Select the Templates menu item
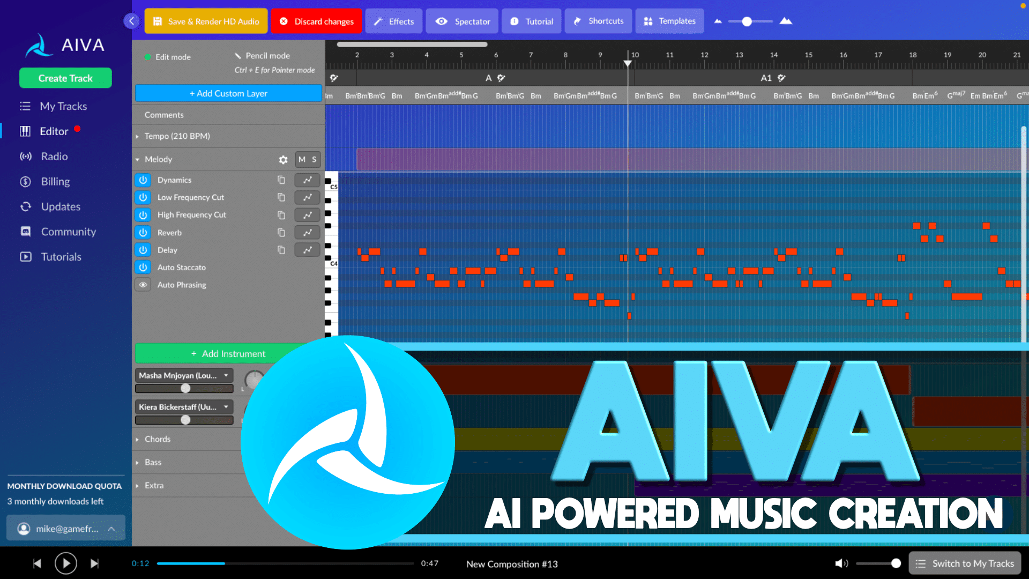The height and width of the screenshot is (579, 1029). 669,21
